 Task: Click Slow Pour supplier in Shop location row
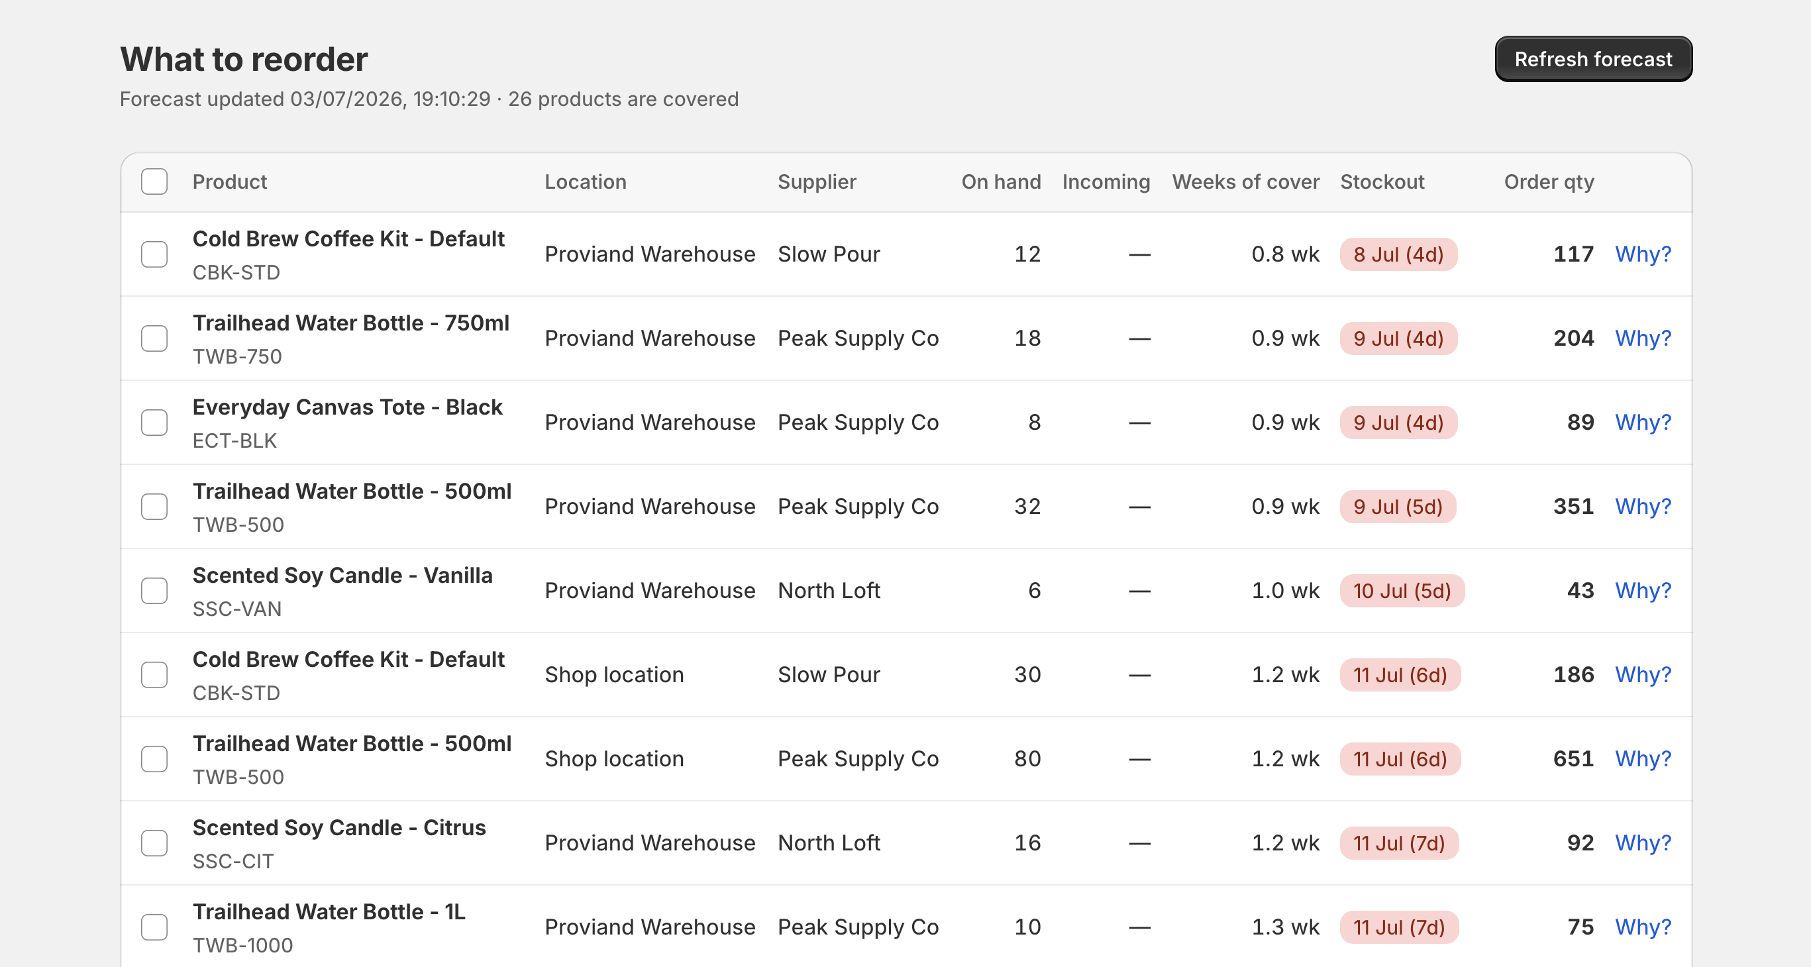click(829, 675)
